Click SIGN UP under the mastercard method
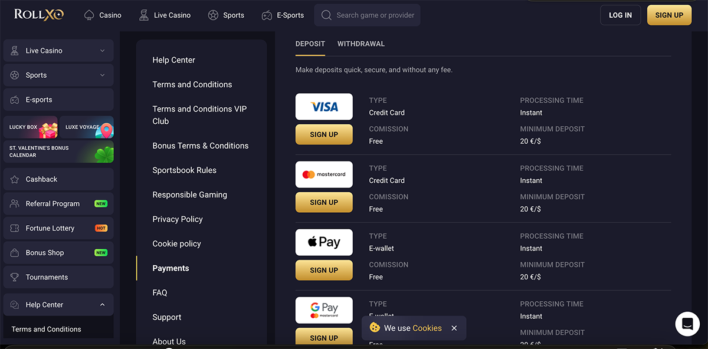The image size is (708, 349). [324, 202]
